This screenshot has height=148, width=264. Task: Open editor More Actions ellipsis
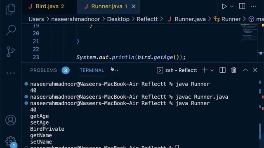pos(253,7)
